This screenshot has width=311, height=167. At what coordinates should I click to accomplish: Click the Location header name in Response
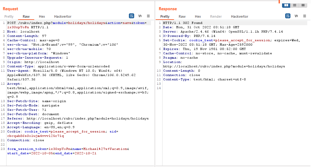point(172,62)
